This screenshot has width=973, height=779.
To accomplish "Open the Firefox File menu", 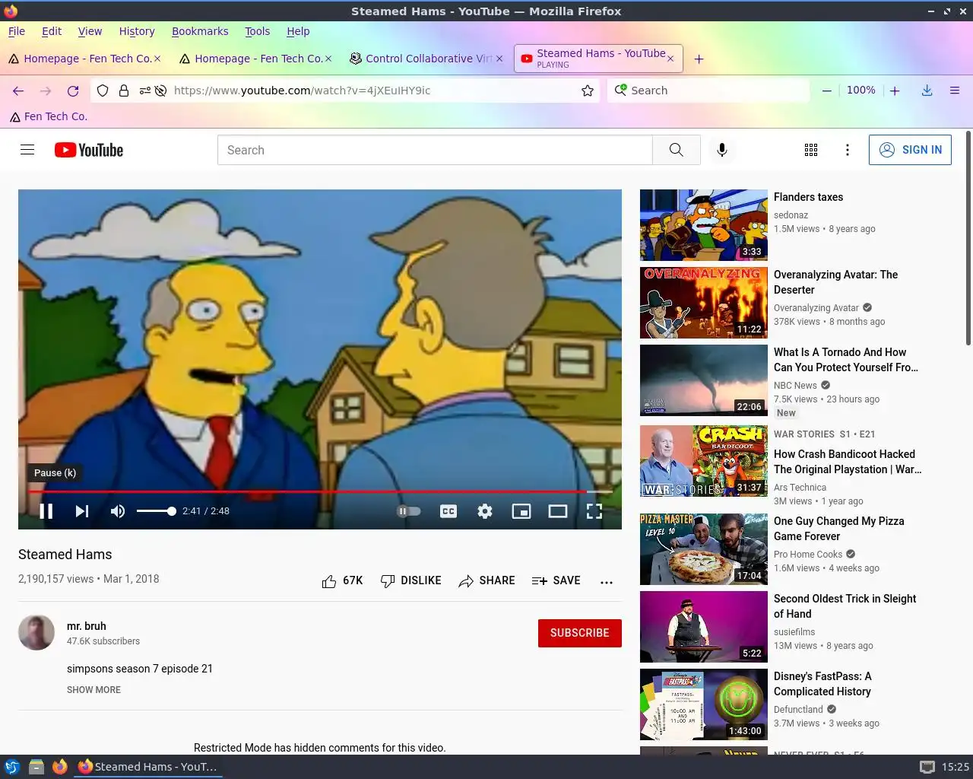I will click(x=17, y=31).
